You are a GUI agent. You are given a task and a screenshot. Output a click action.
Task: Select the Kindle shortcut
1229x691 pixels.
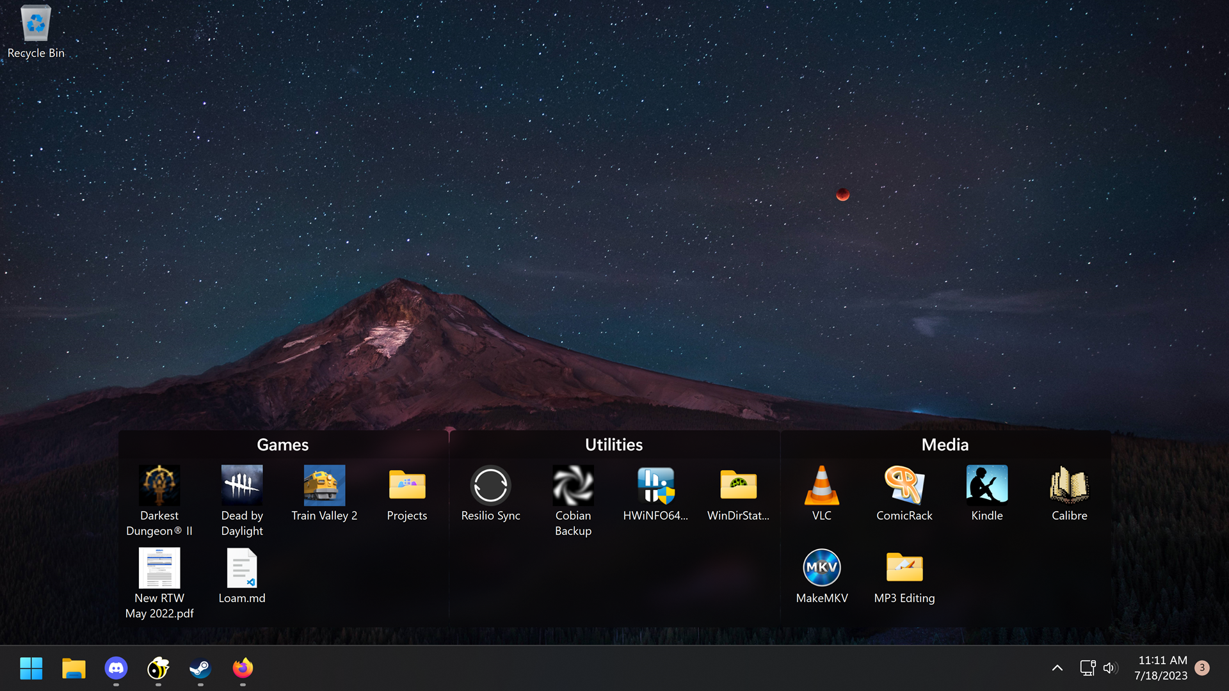tap(986, 493)
